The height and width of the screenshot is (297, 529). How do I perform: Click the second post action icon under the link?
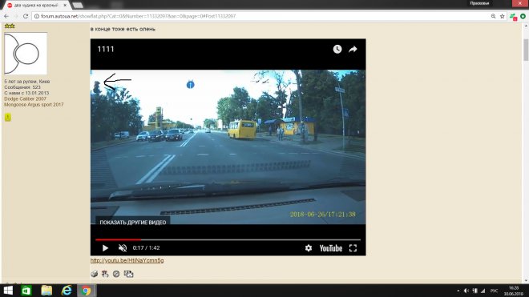[105, 274]
